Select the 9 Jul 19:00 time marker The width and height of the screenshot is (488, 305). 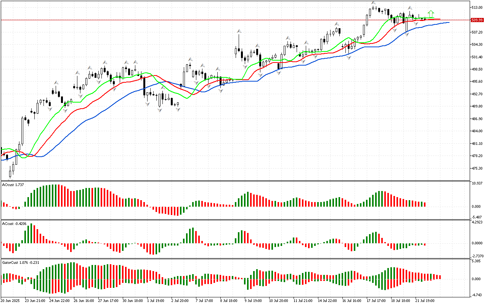click(253, 301)
